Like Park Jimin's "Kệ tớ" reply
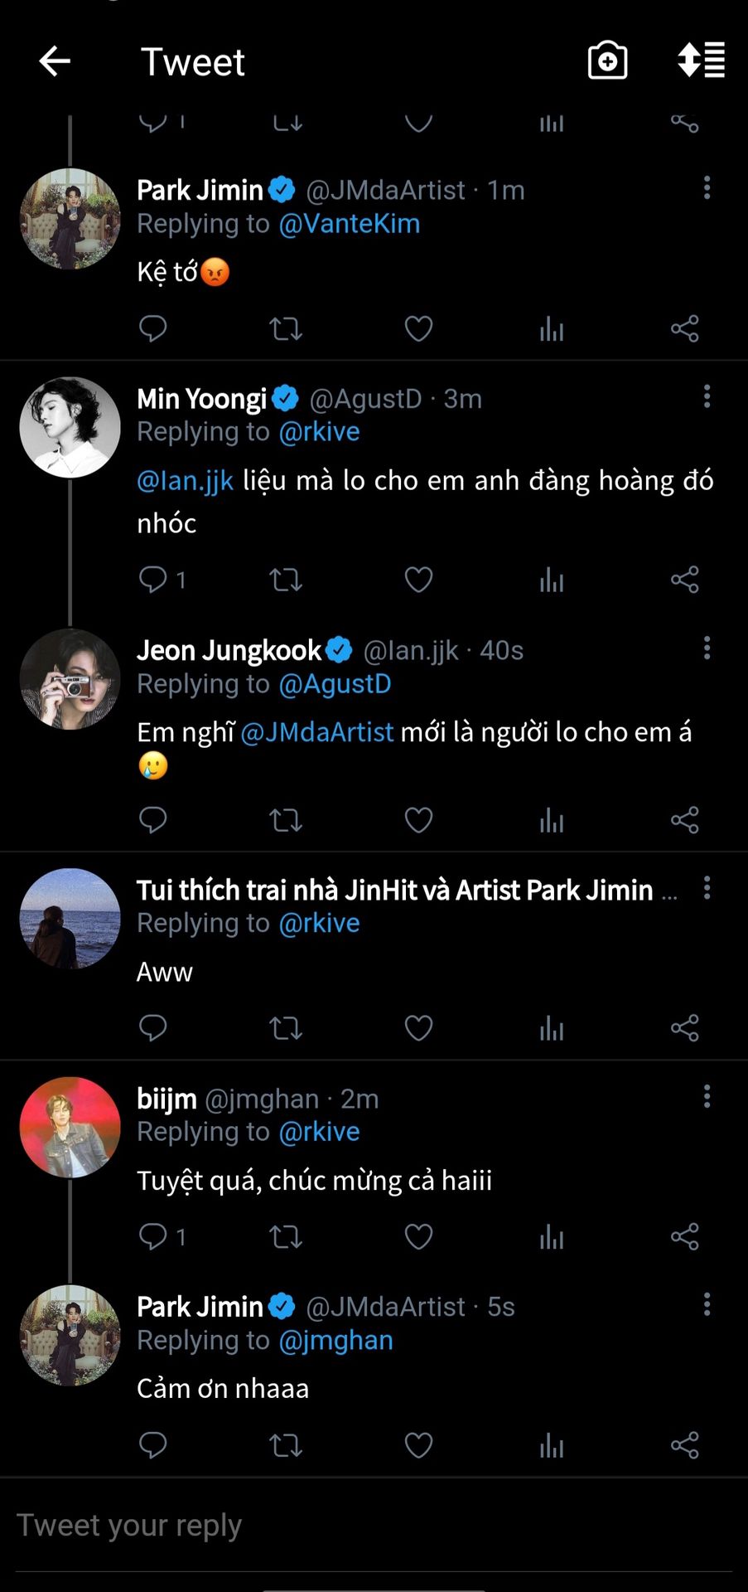This screenshot has width=748, height=1592. (x=418, y=329)
